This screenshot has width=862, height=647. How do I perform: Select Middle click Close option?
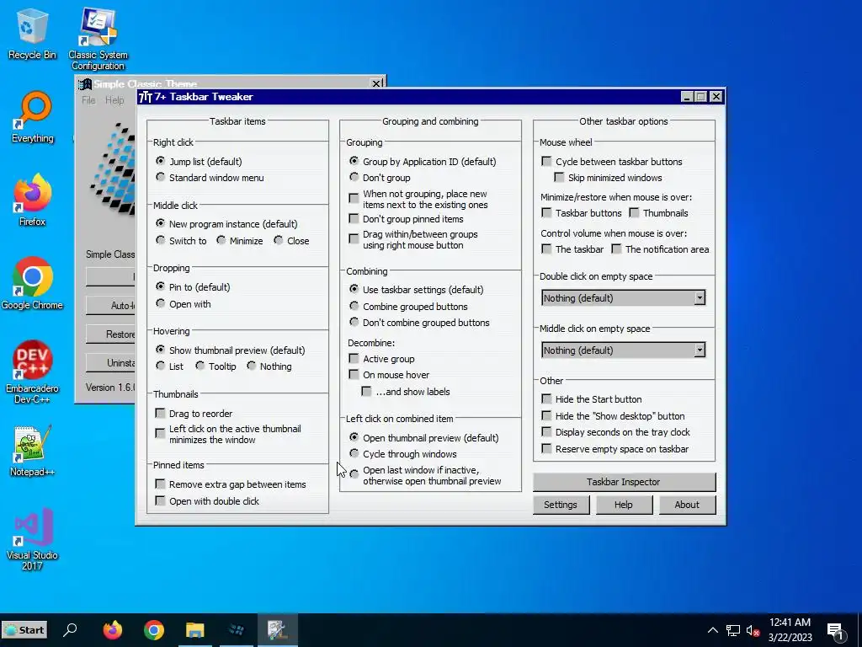(278, 240)
